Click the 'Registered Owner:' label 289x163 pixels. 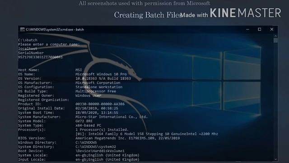(36, 96)
